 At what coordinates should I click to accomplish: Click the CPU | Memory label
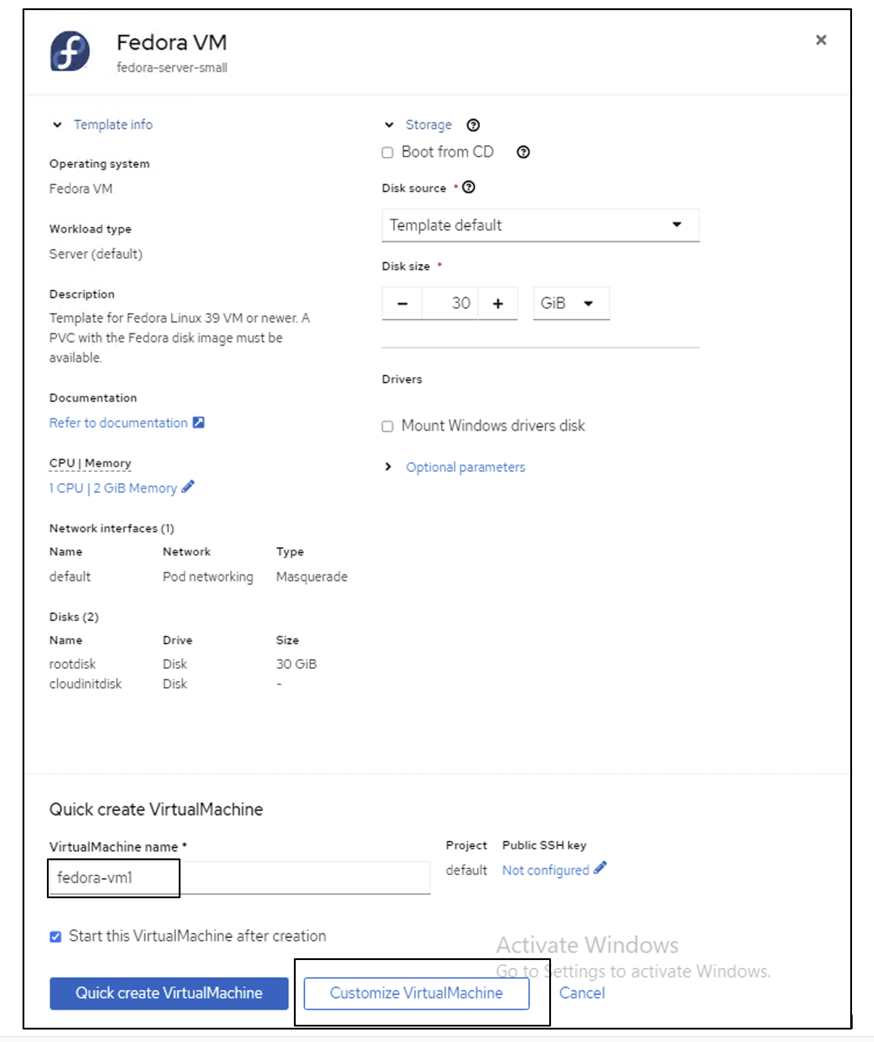90,463
